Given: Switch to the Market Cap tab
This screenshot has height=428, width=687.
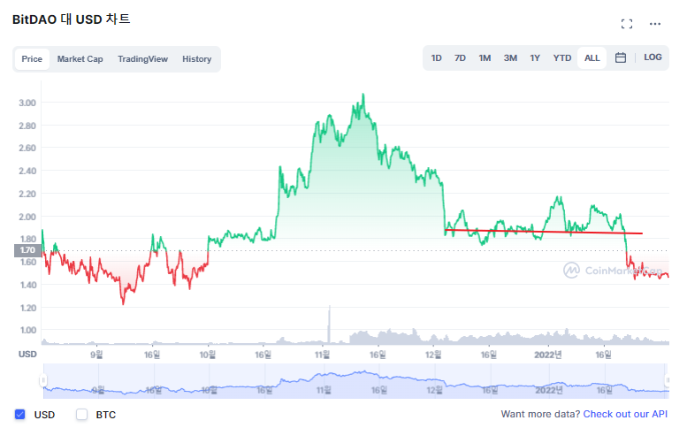Looking at the screenshot, I should tap(80, 58).
